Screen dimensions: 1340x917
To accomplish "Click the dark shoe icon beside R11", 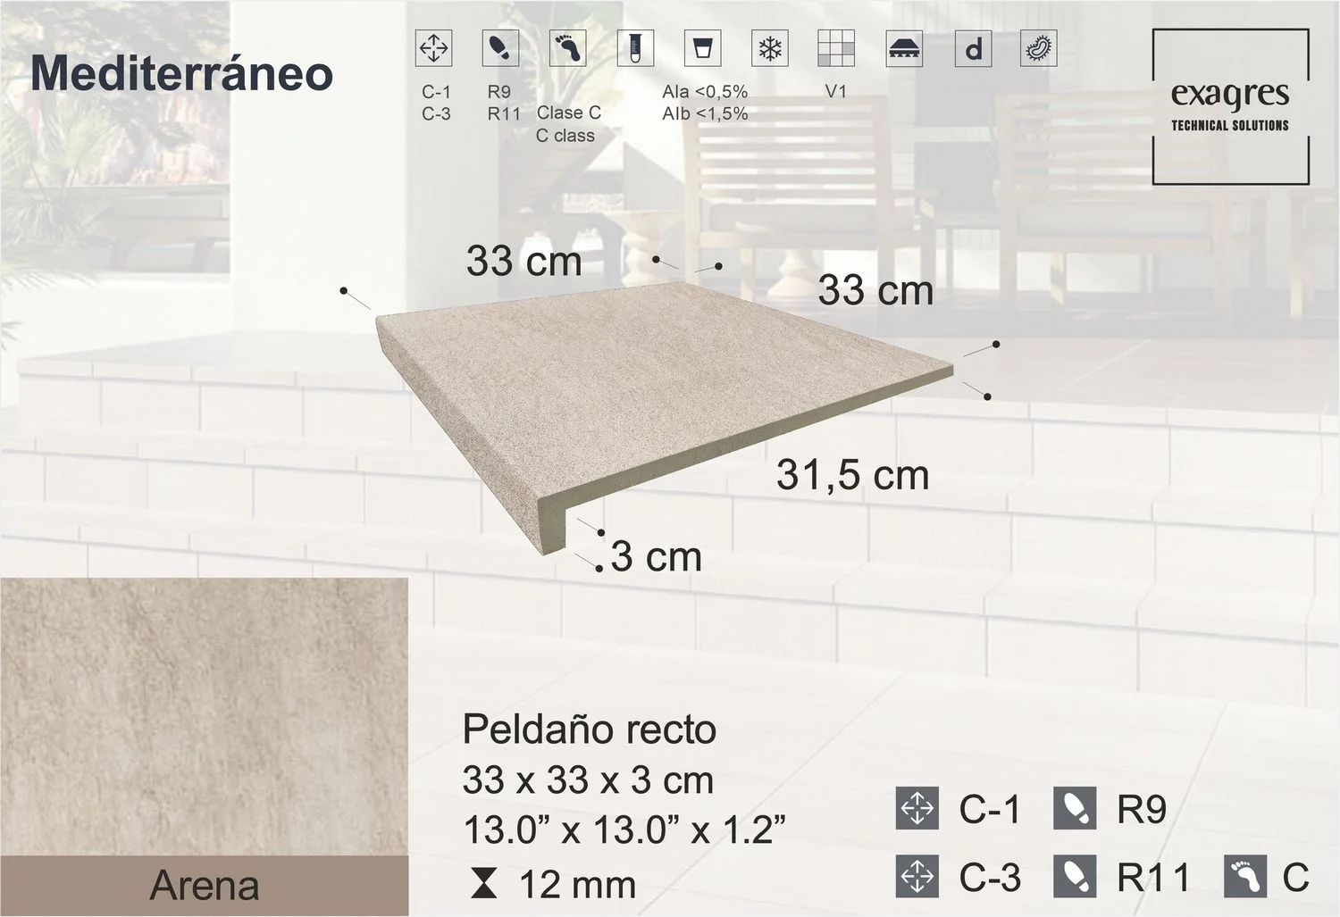I will tap(1074, 877).
